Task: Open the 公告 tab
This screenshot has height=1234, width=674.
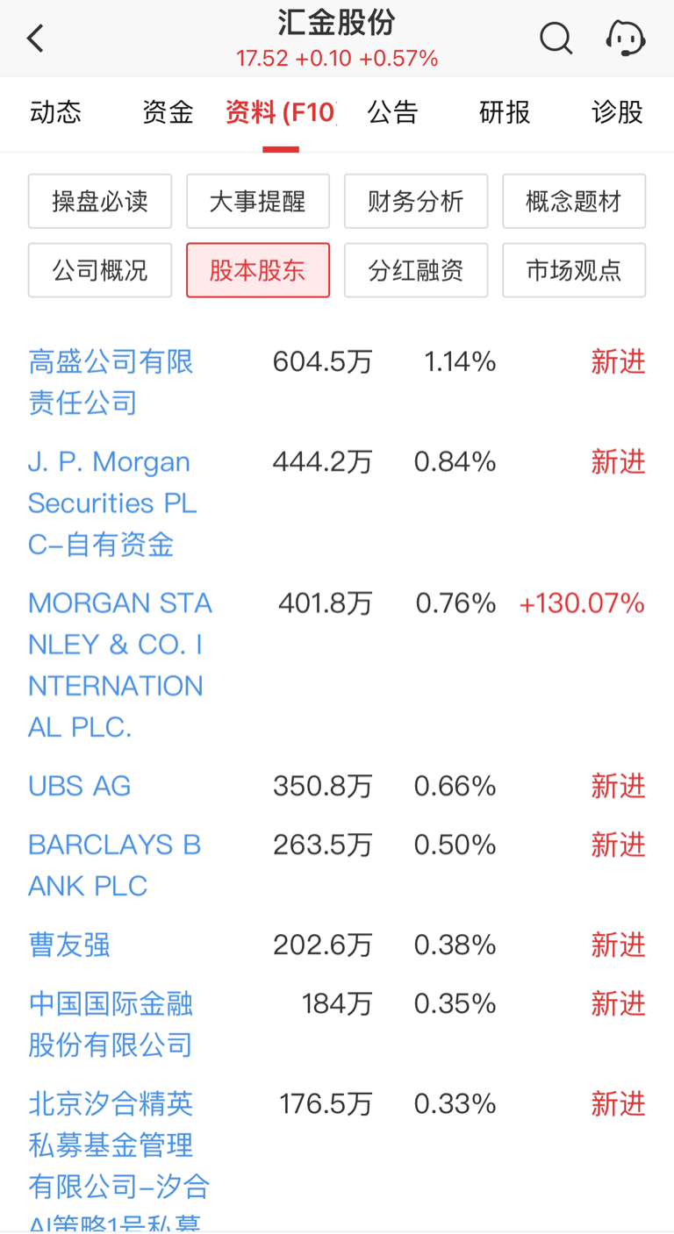Action: click(392, 112)
